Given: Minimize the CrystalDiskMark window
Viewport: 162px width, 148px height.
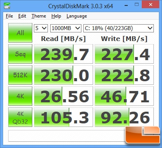Looking at the screenshot, I should coord(126,5).
